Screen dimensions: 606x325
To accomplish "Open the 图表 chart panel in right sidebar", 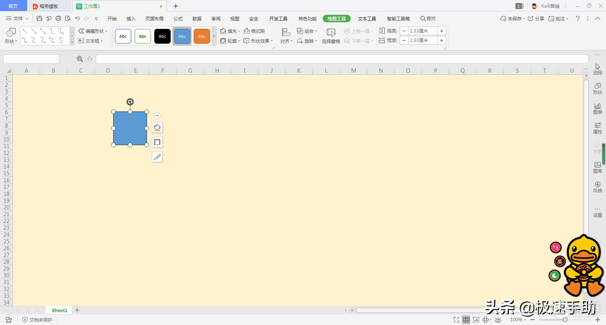I will pyautogui.click(x=597, y=108).
